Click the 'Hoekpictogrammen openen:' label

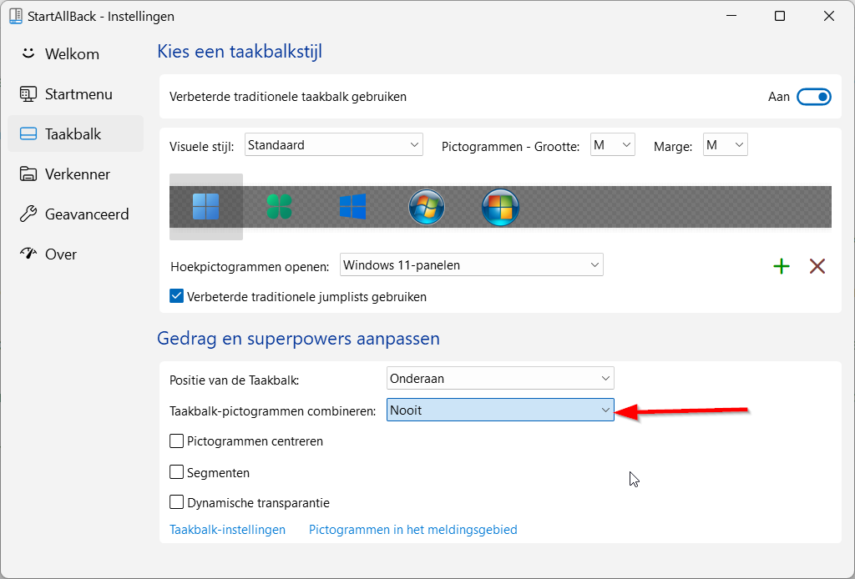[x=250, y=267]
